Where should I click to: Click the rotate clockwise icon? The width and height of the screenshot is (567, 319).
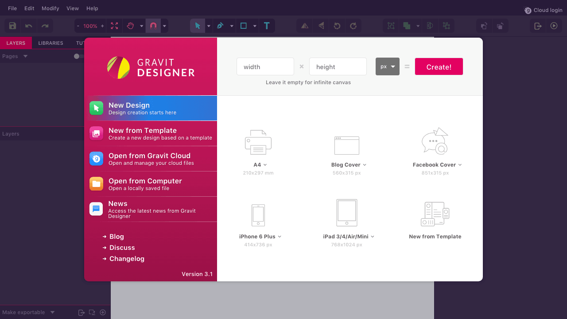tap(353, 26)
